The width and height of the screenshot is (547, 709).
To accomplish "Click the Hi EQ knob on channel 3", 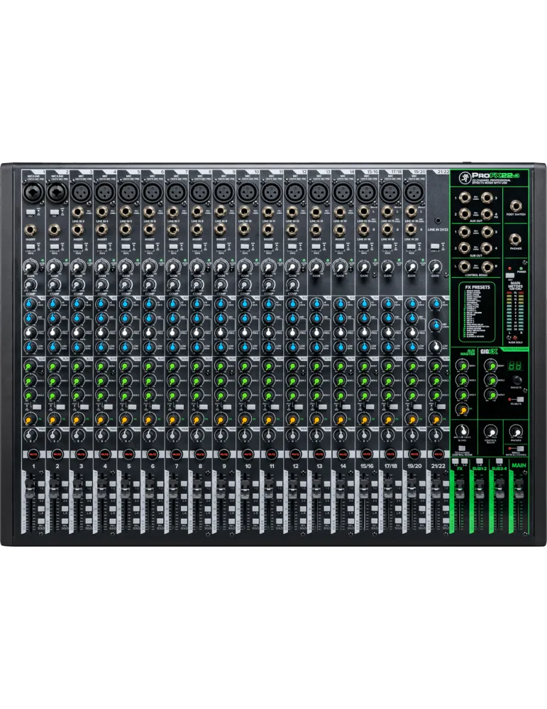I will pyautogui.click(x=77, y=305).
